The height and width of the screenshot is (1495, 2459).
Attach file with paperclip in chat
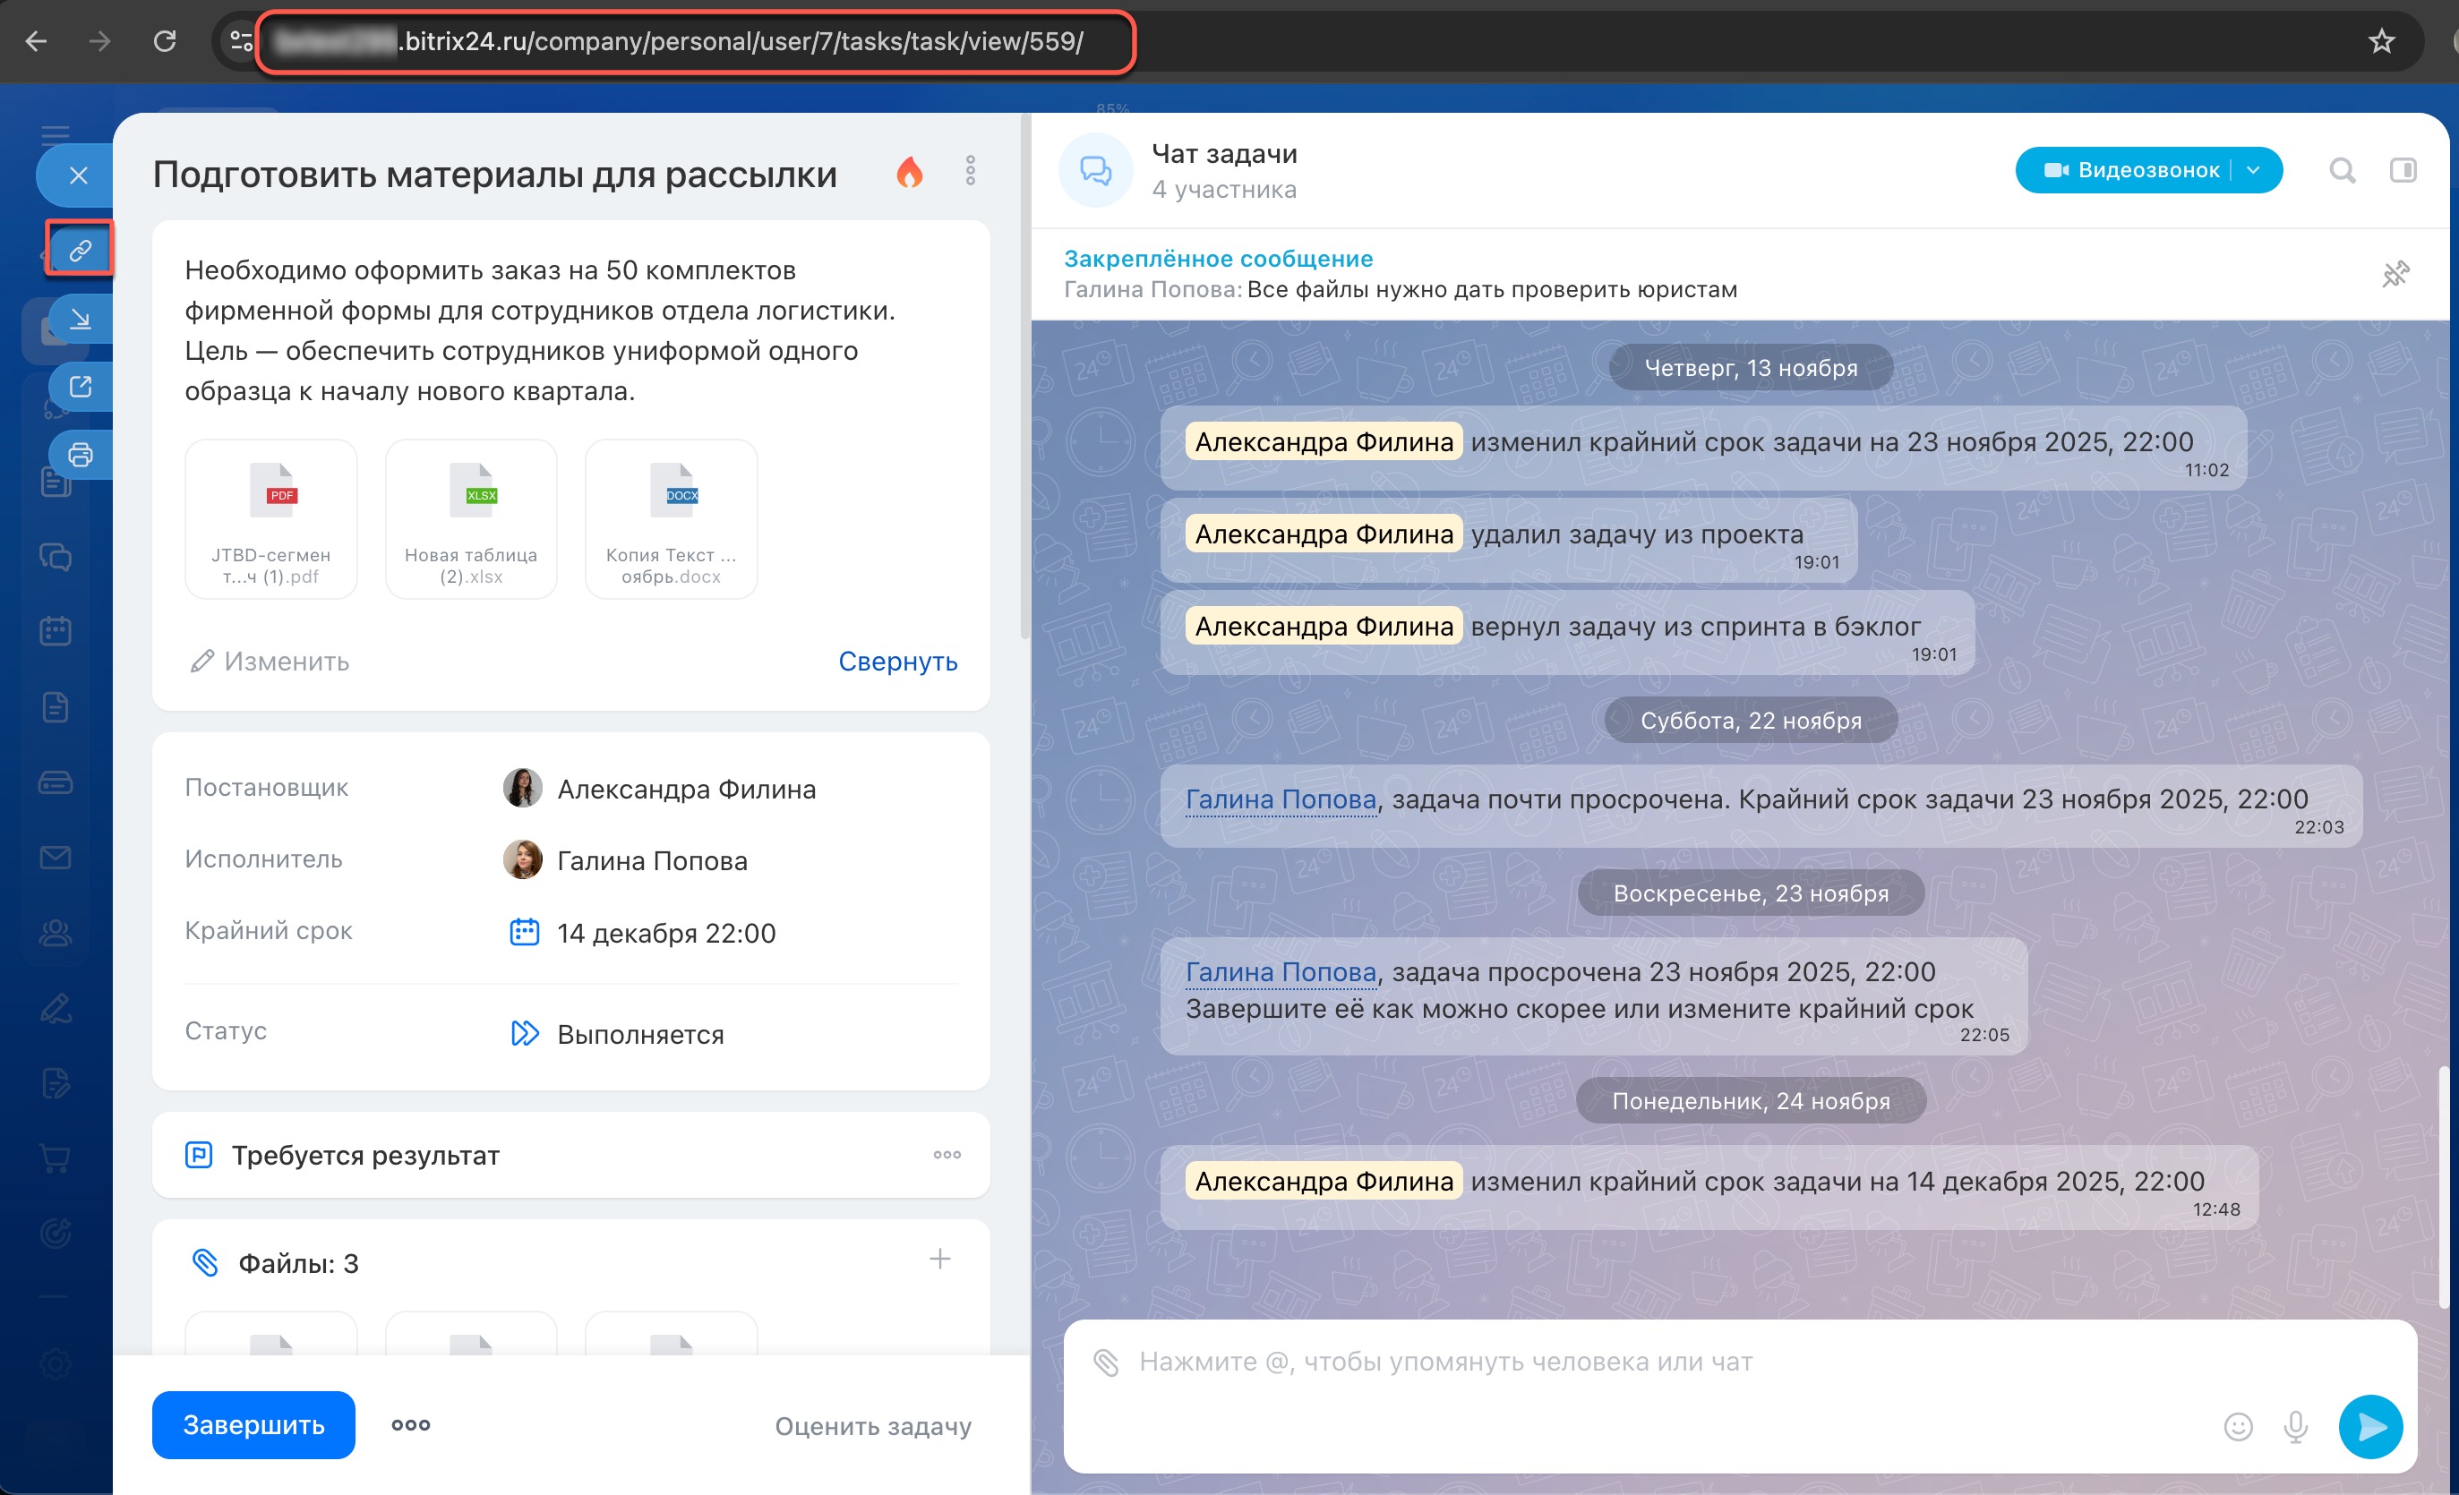click(x=1106, y=1363)
